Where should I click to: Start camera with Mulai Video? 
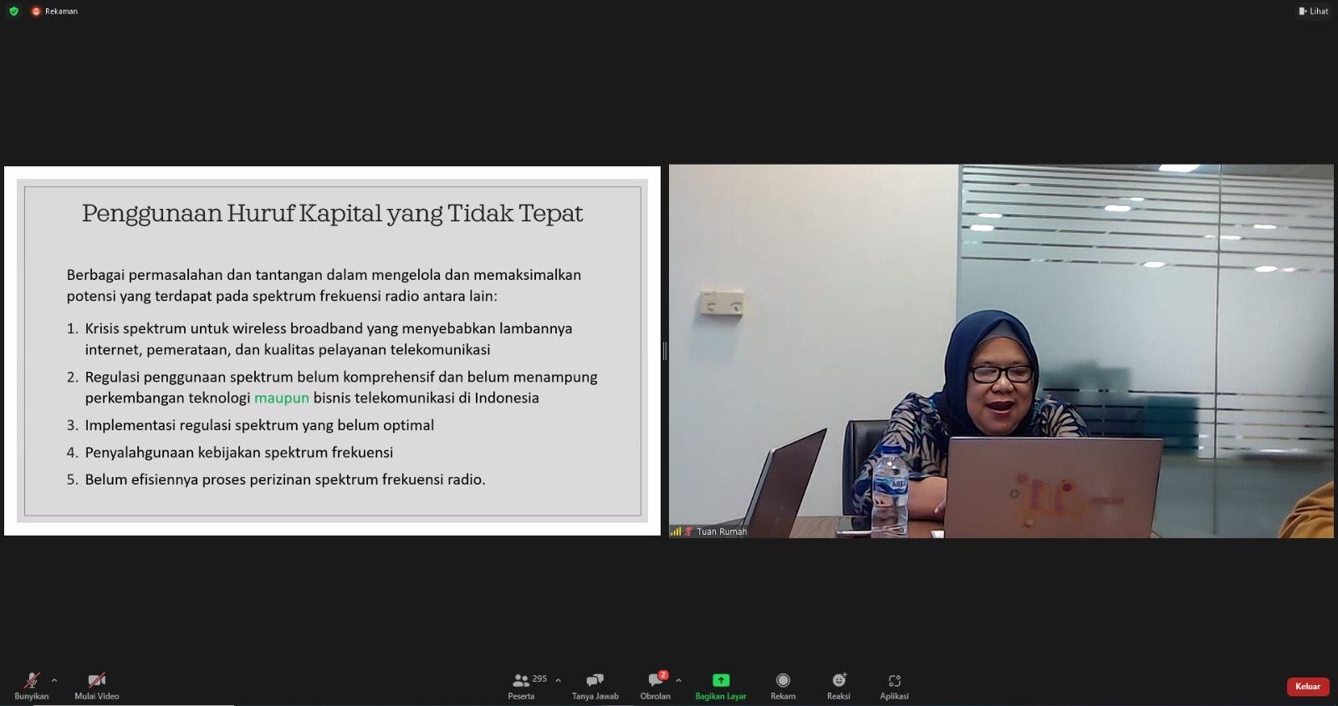[x=97, y=682]
